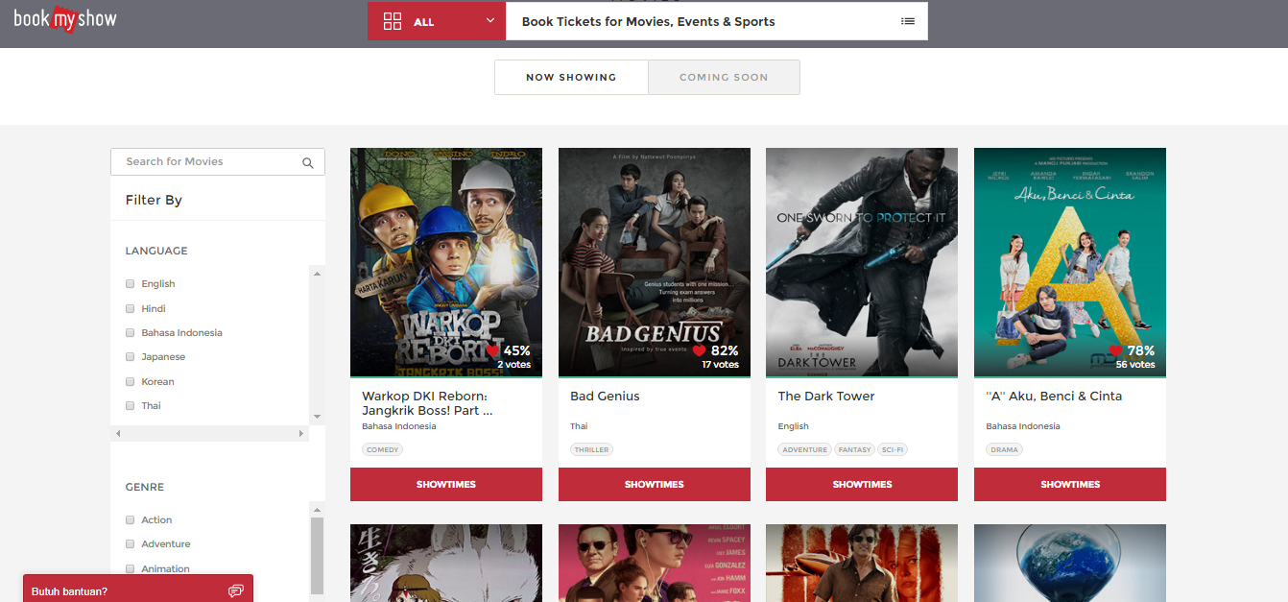This screenshot has height=602, width=1288.
Task: Click SHOWTIMES for Aku, Benci & Cinta
Action: [x=1070, y=484]
